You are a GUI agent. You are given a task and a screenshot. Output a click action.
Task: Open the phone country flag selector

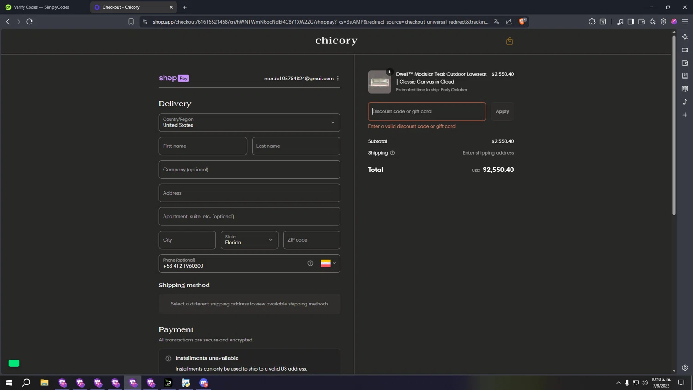coord(328,263)
